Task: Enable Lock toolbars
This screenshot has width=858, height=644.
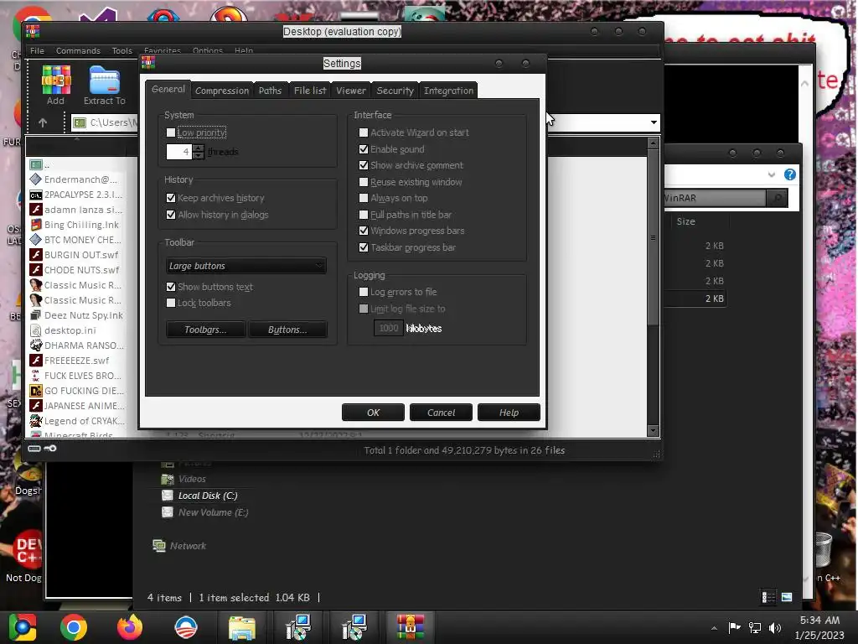Action: coord(171,303)
